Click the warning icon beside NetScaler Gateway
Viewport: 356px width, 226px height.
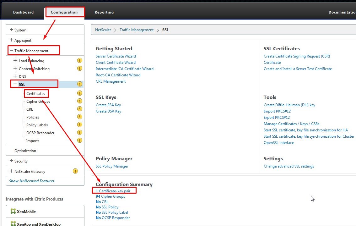click(x=75, y=171)
